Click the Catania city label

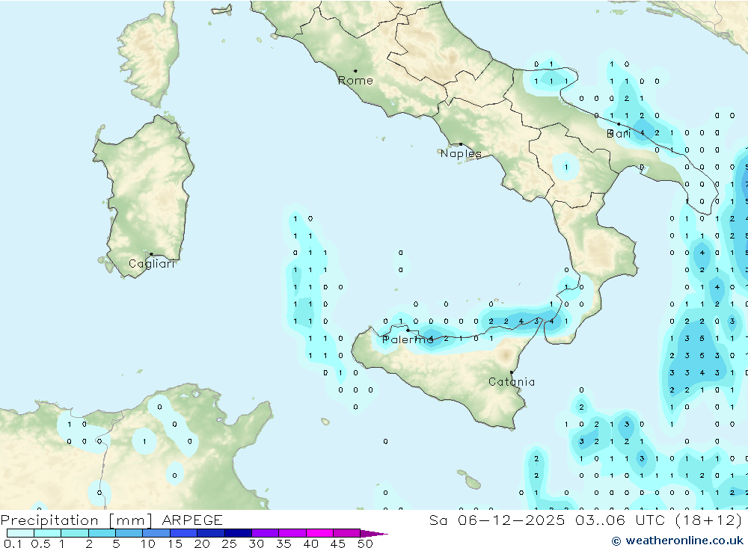(512, 381)
